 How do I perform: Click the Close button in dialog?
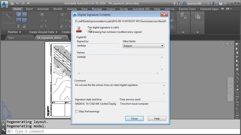pos(134,118)
